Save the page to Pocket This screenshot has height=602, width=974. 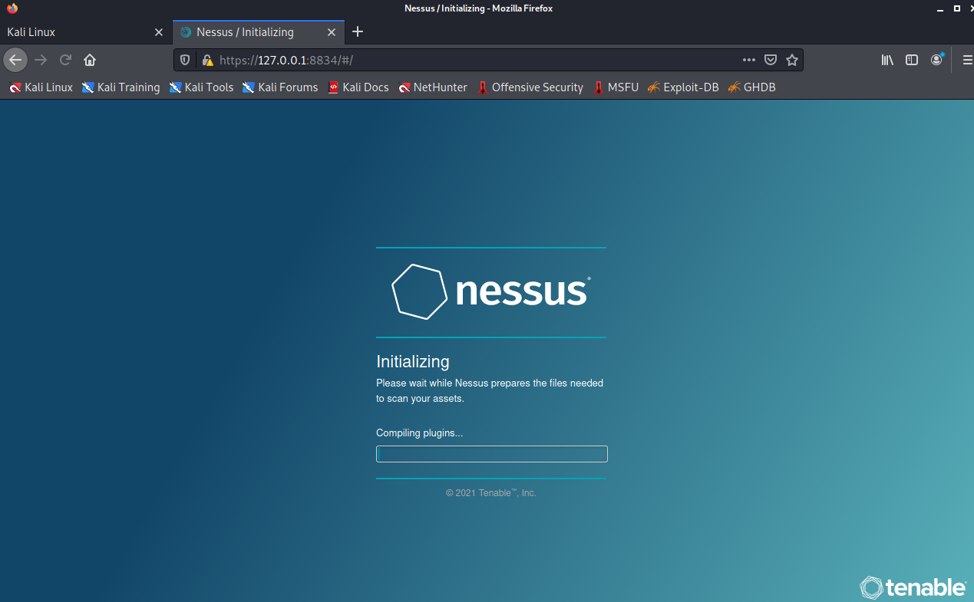[771, 60]
